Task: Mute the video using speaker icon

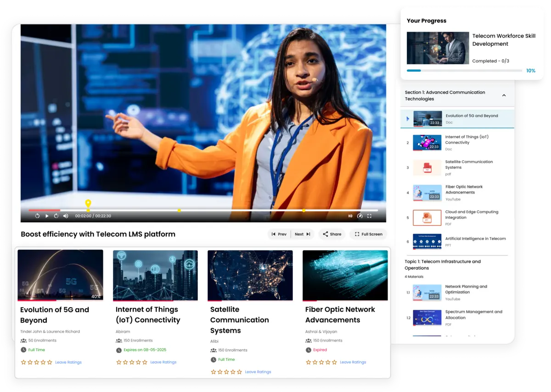Action: coord(66,216)
